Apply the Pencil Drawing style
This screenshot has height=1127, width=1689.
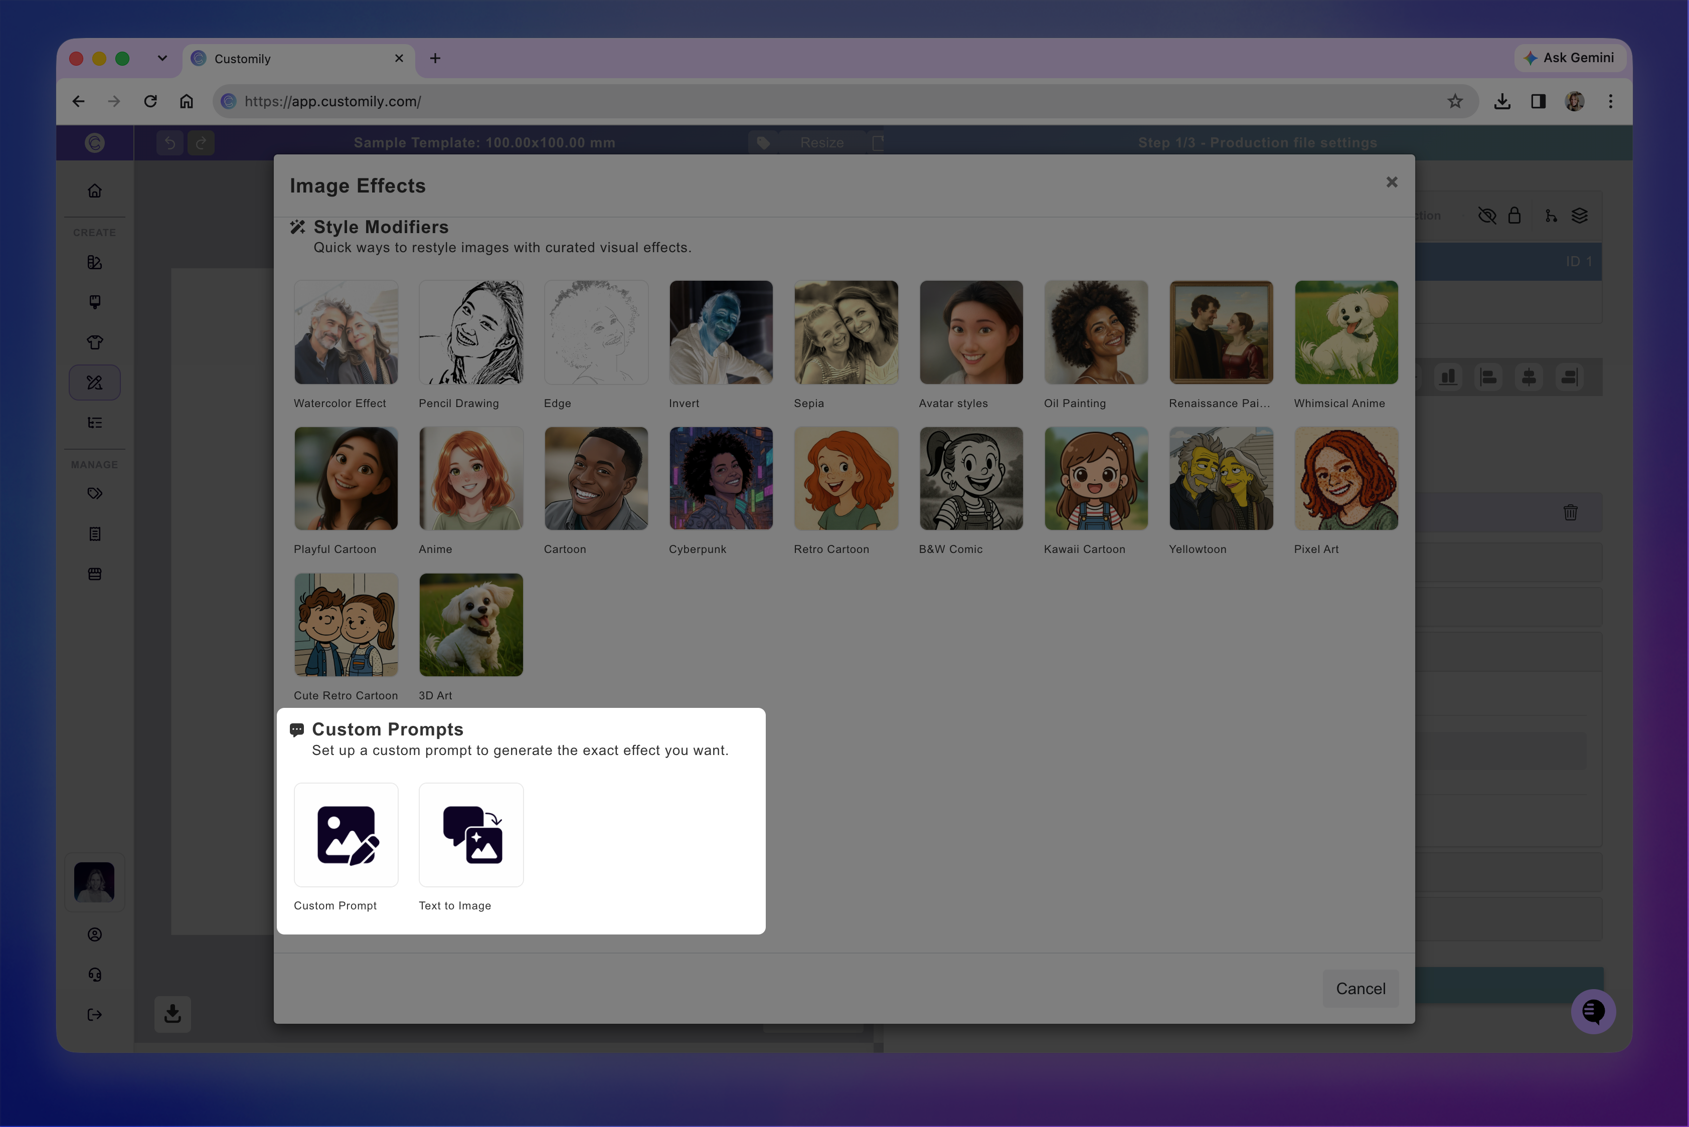point(471,332)
